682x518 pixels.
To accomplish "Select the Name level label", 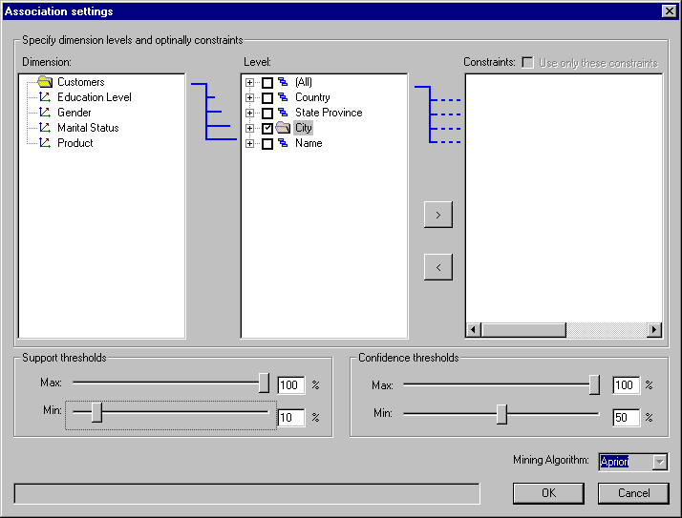I will tap(309, 142).
